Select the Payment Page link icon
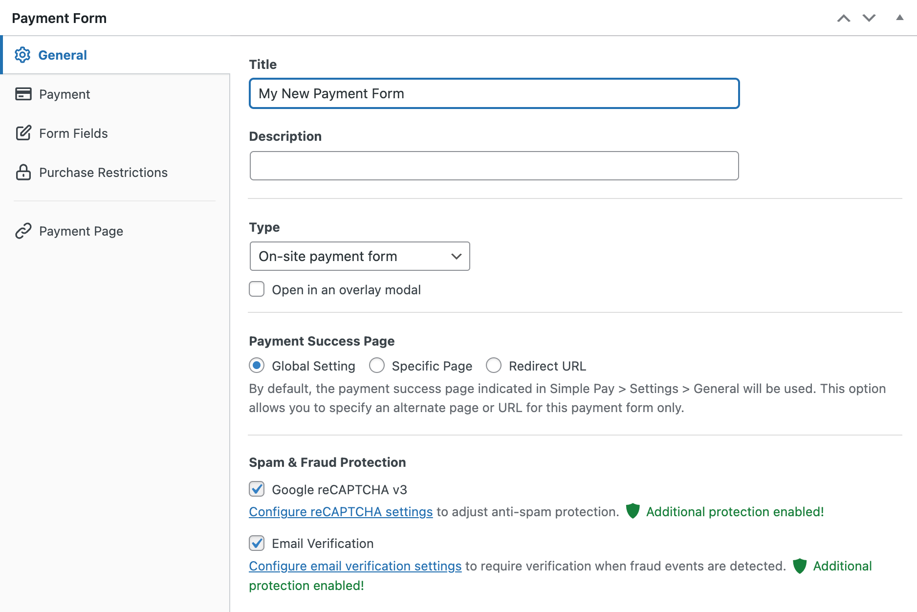This screenshot has width=917, height=612. [23, 231]
